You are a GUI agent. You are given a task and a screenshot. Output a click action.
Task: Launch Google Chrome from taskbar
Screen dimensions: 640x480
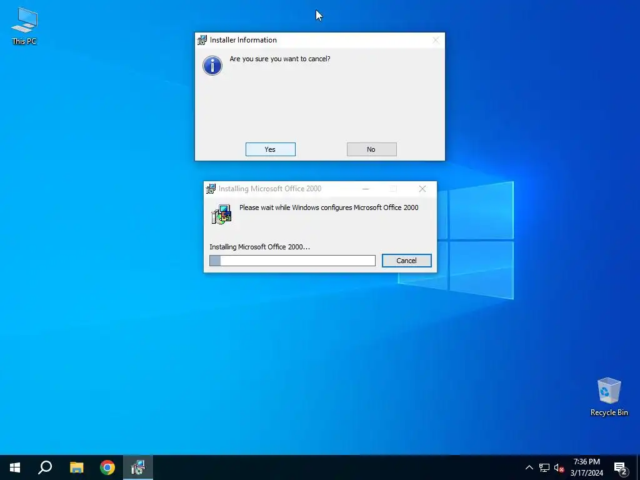tap(107, 467)
